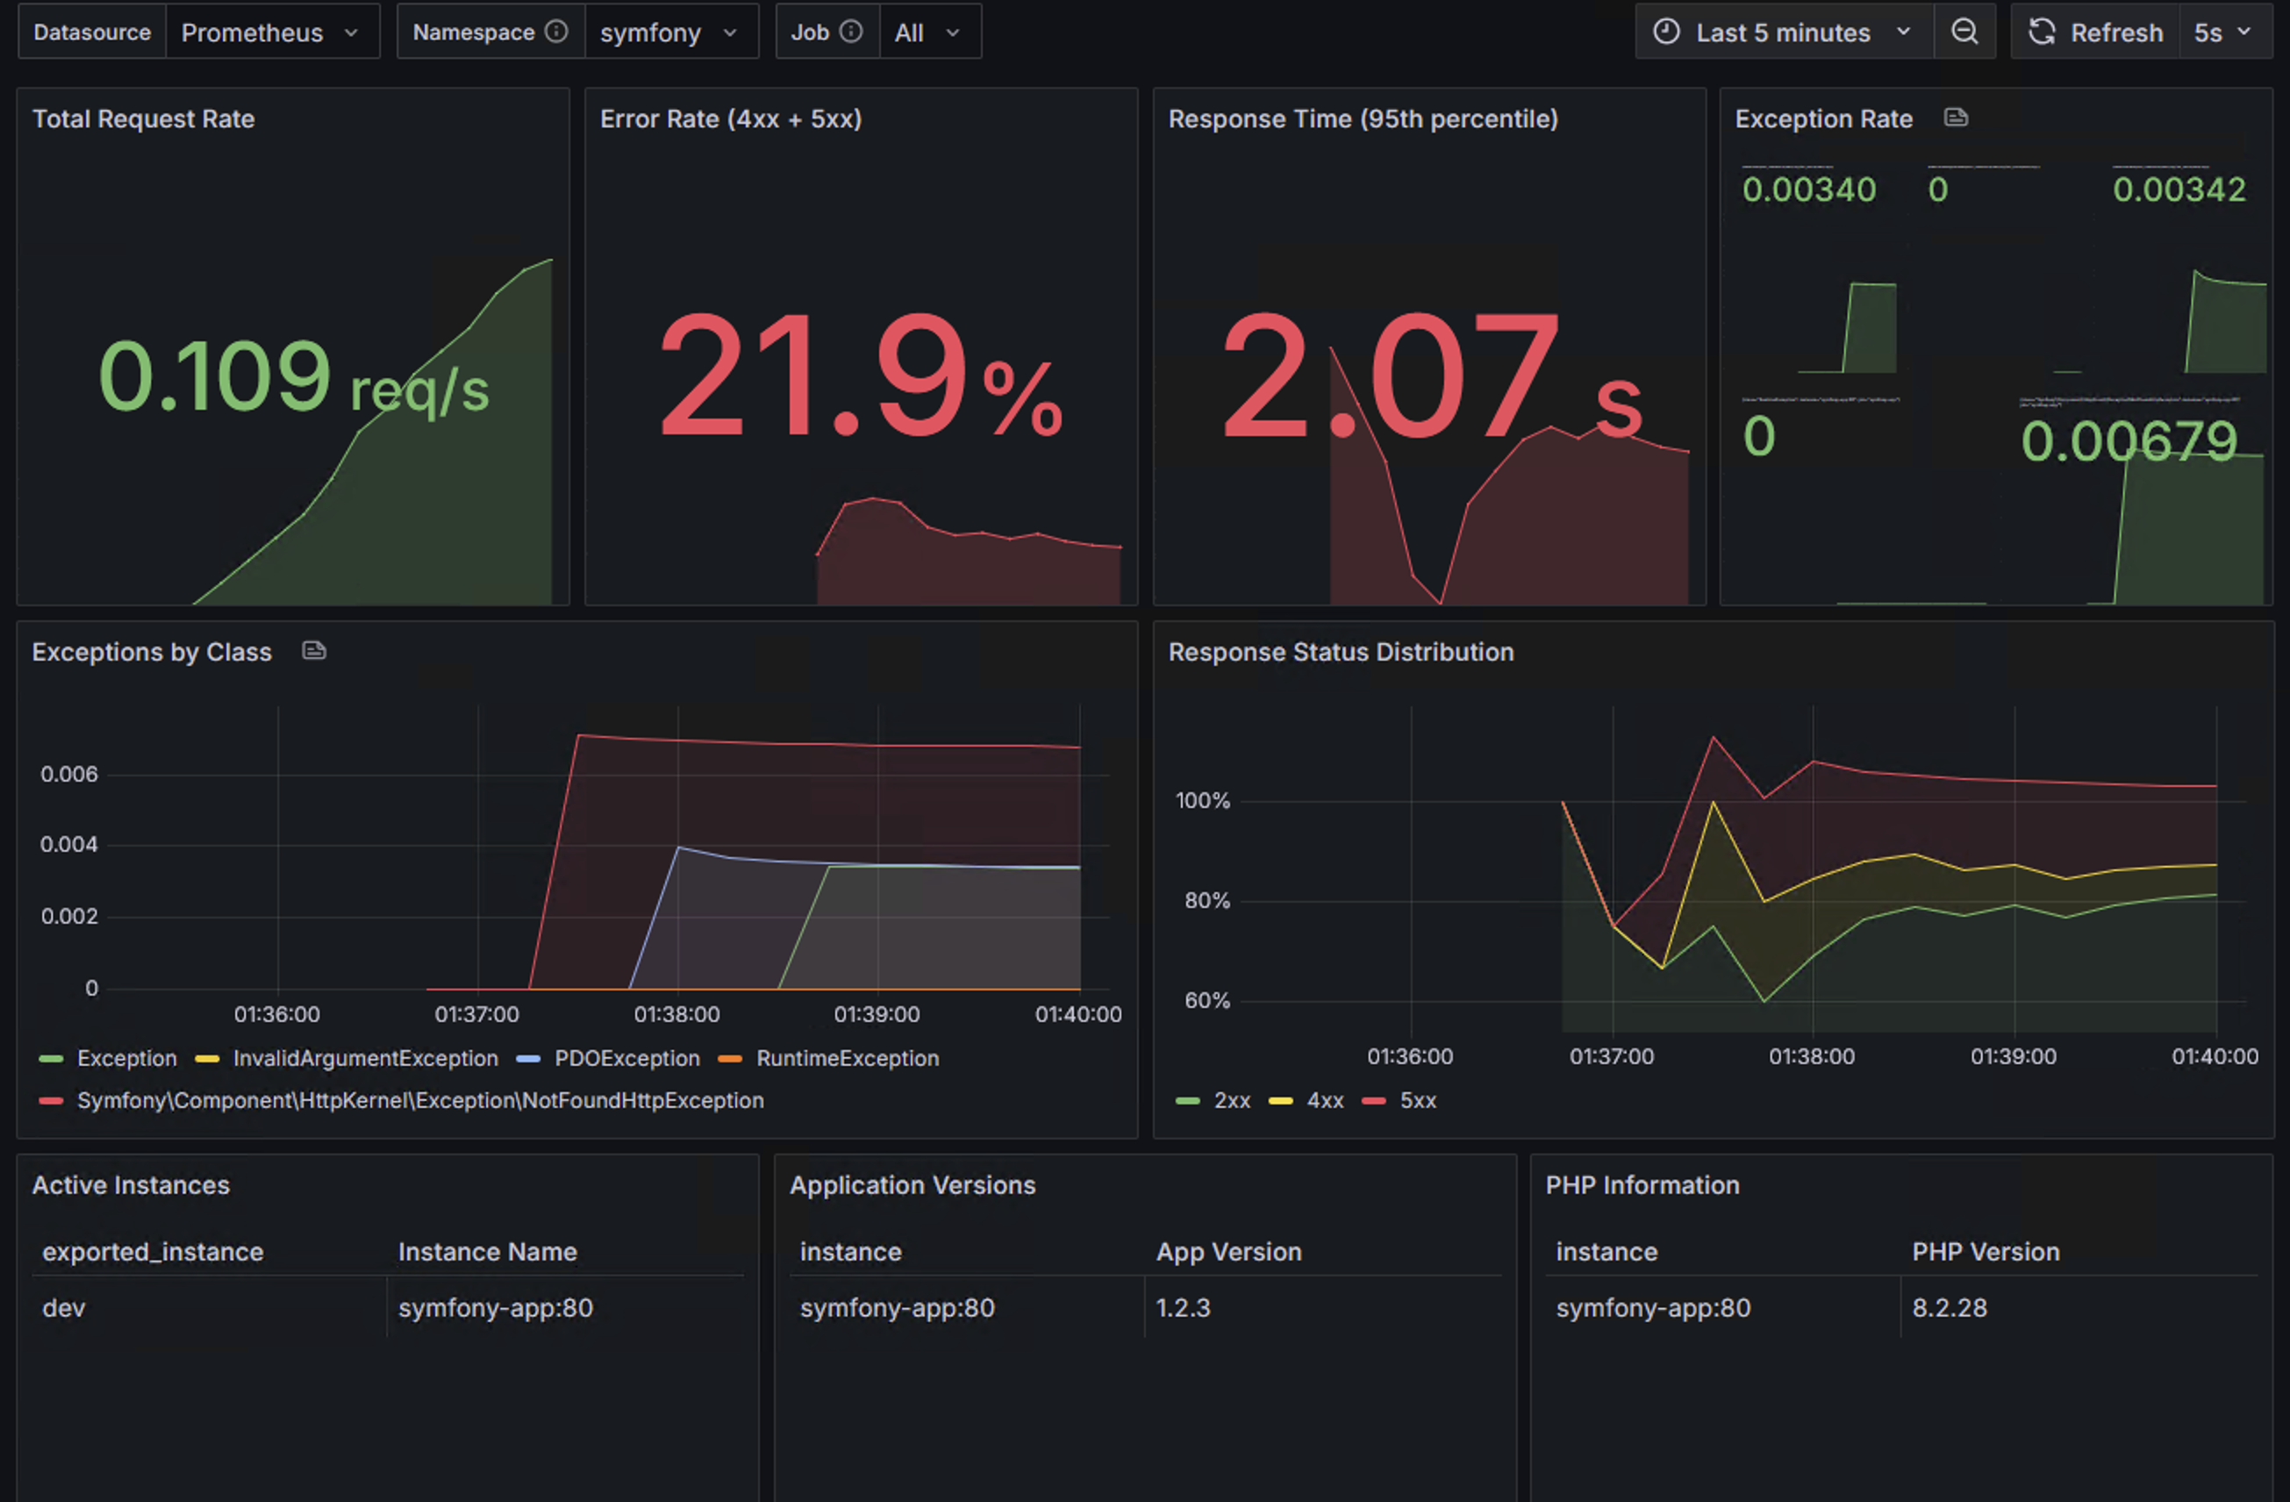The width and height of the screenshot is (2290, 1502).
Task: Open the symfony namespace dropdown
Action: point(669,32)
